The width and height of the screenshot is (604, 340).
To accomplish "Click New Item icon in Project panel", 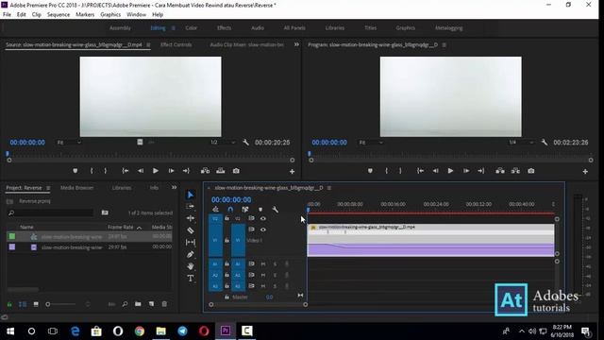I will 151,304.
